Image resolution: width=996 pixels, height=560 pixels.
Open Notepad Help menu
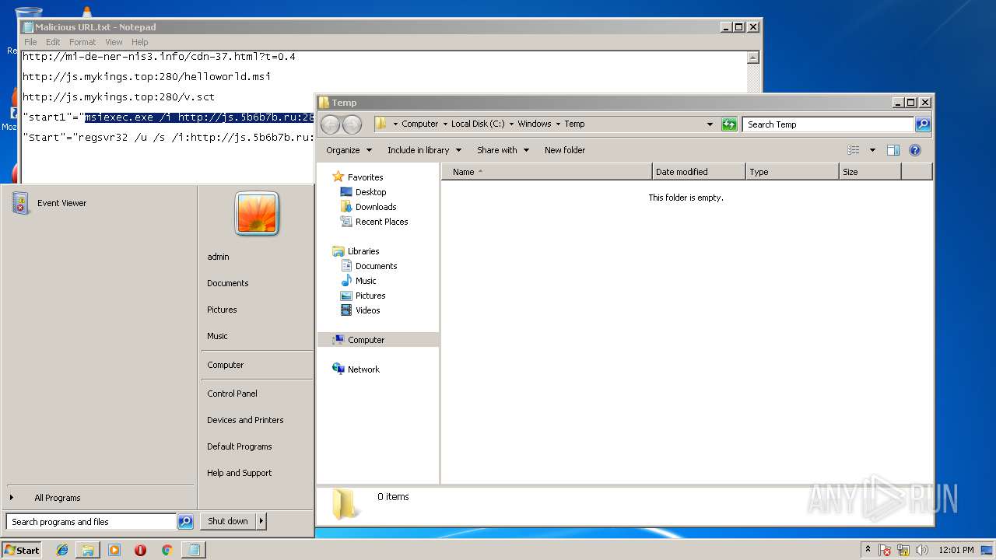coord(140,42)
